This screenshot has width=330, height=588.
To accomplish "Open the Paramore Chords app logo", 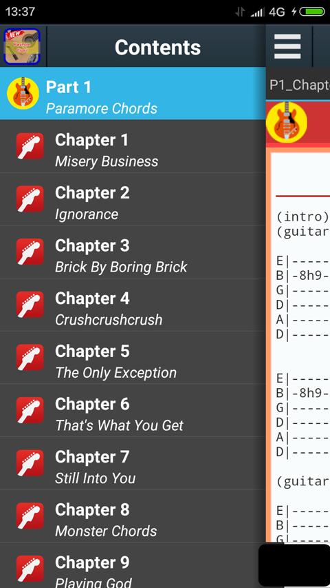I will click(x=22, y=46).
